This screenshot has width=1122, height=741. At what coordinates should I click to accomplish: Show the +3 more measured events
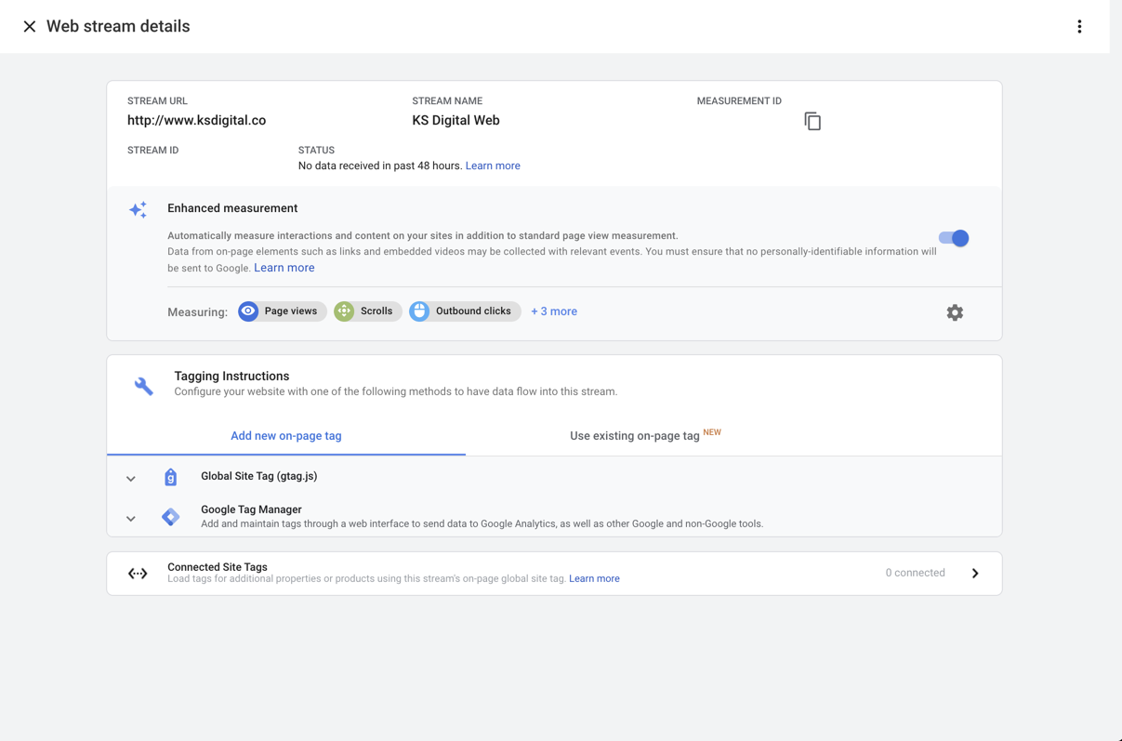pyautogui.click(x=554, y=311)
